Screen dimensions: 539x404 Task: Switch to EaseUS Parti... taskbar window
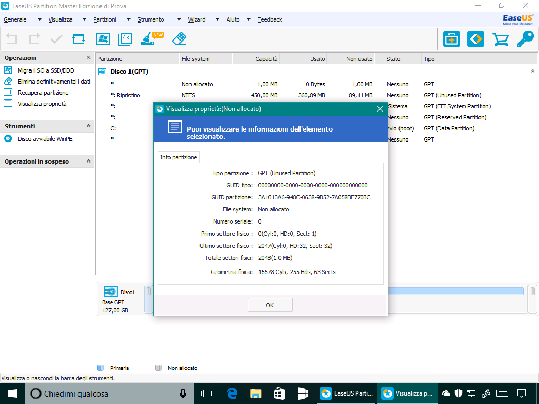pyautogui.click(x=346, y=393)
